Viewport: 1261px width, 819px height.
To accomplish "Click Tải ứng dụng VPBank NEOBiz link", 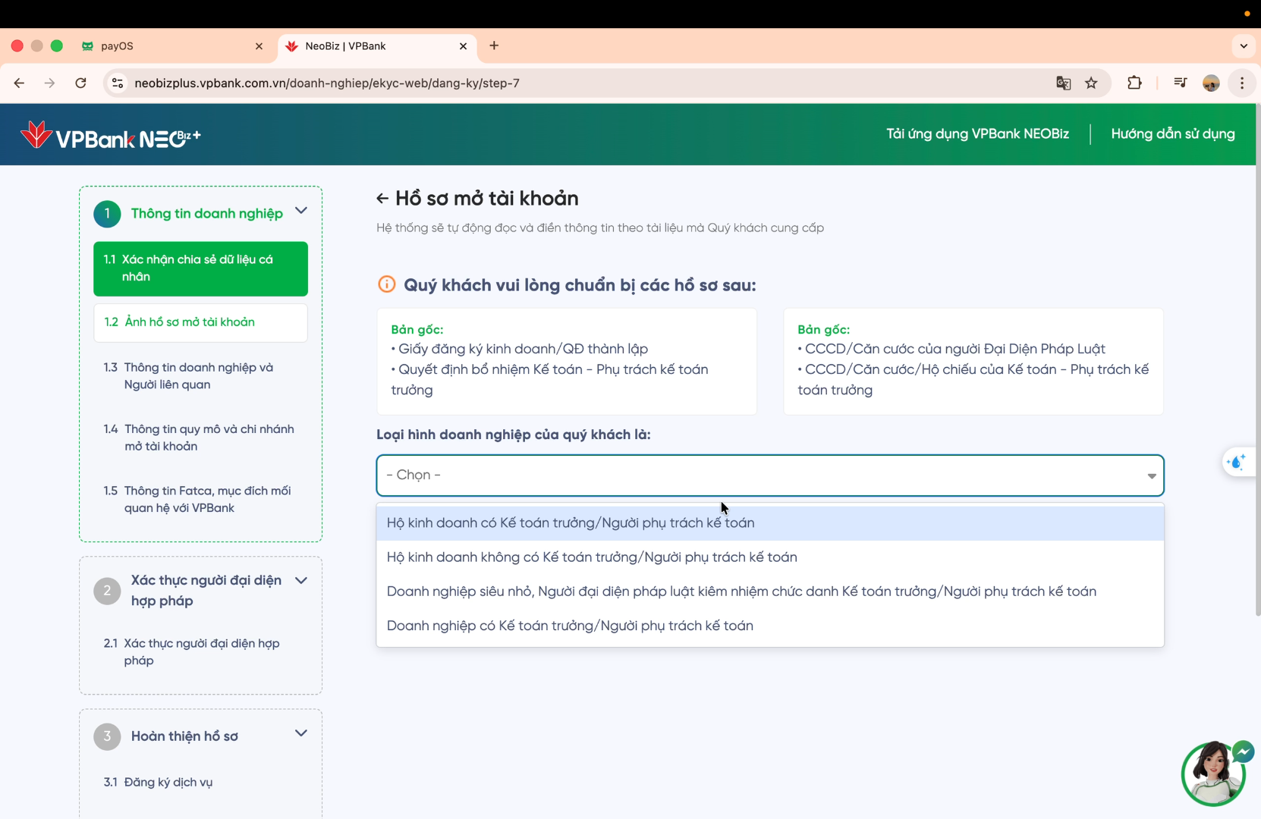I will point(977,134).
